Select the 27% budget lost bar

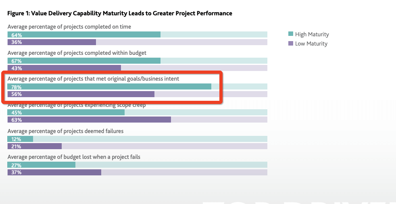[x=42, y=165]
